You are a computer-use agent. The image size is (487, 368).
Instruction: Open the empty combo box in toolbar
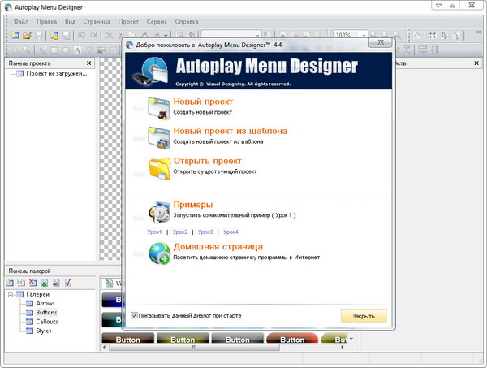(231, 35)
